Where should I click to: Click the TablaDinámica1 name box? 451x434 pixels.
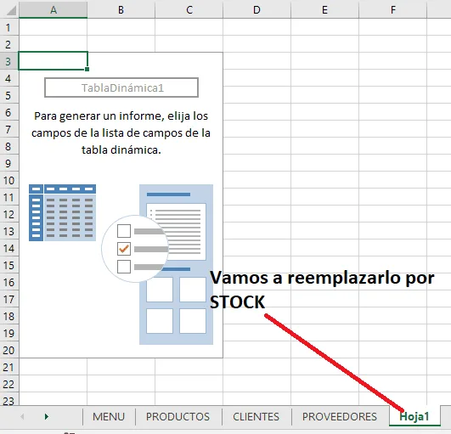121,87
